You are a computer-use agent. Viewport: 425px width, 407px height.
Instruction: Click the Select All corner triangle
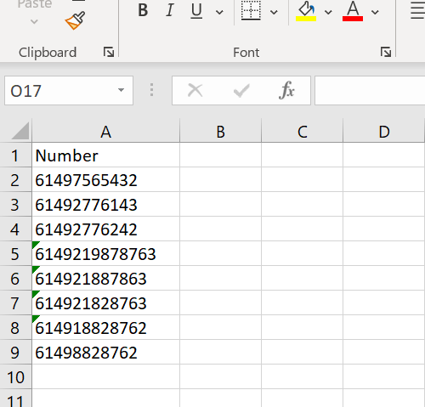click(x=20, y=131)
